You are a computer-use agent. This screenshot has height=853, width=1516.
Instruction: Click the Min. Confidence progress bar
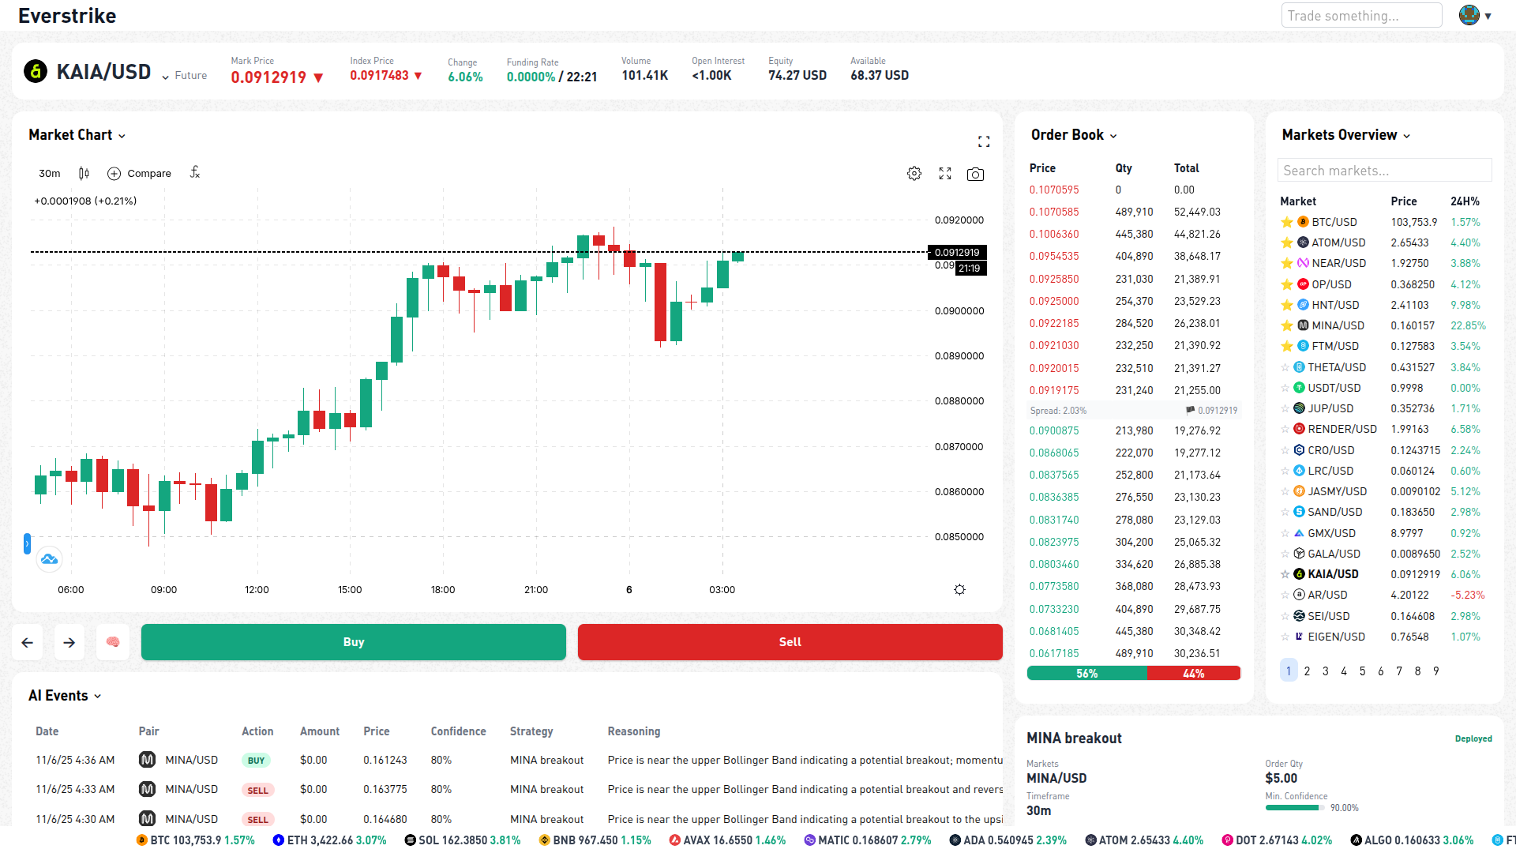point(1295,808)
